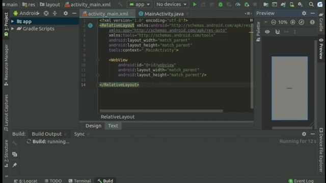Open AVD Manager phone icon

292,5
